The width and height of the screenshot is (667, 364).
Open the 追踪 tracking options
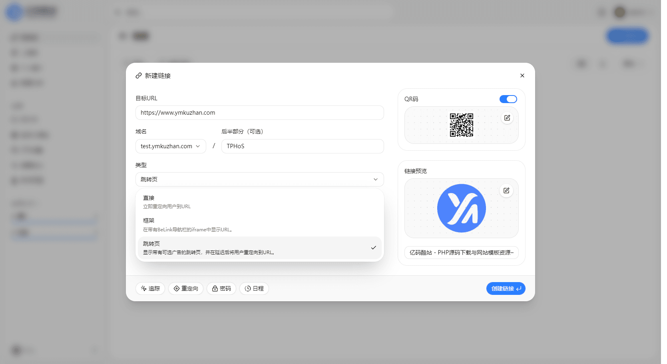tap(150, 288)
